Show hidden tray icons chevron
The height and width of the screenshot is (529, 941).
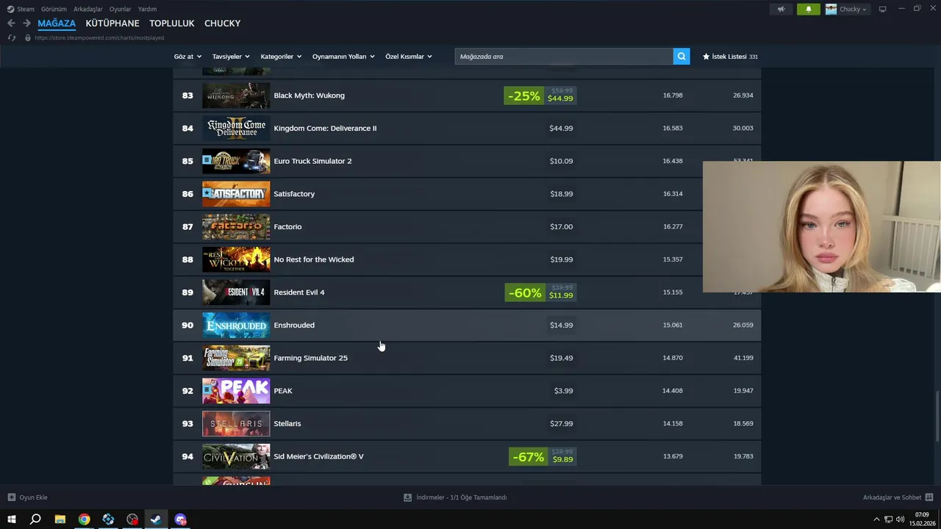point(876,519)
